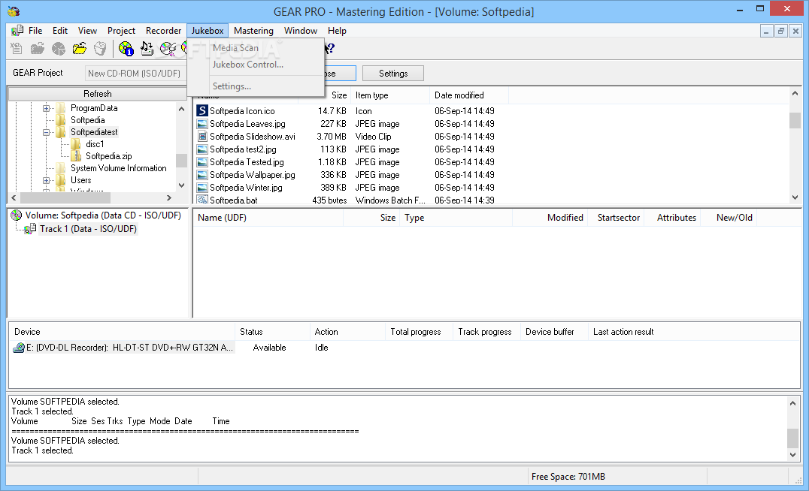Click the new project toolbar icon

pos(17,49)
